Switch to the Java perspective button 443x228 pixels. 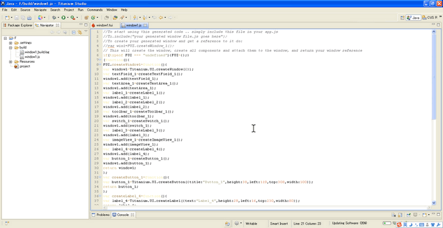(413, 18)
